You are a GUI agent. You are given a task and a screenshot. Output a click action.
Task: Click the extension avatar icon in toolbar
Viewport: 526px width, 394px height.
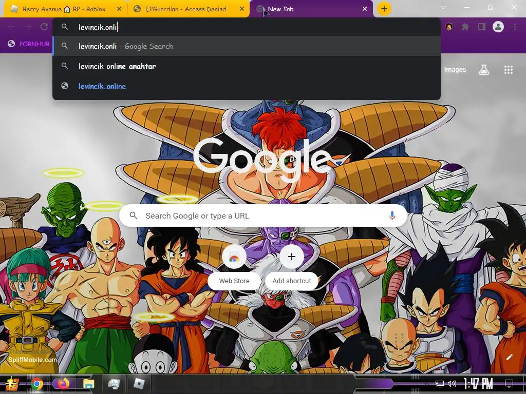click(449, 27)
